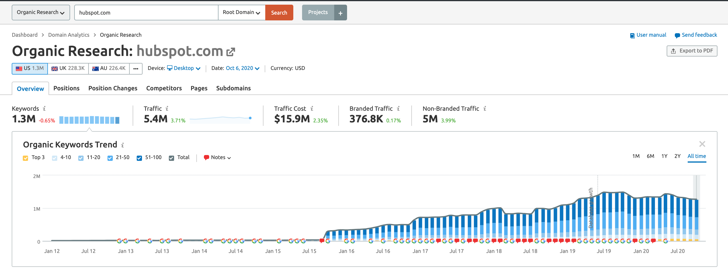Image resolution: width=728 pixels, height=271 pixels.
Task: Click the AU flag icon
Action: point(96,68)
